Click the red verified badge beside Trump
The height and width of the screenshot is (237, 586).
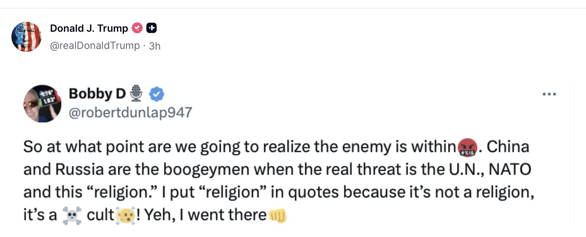tap(137, 28)
